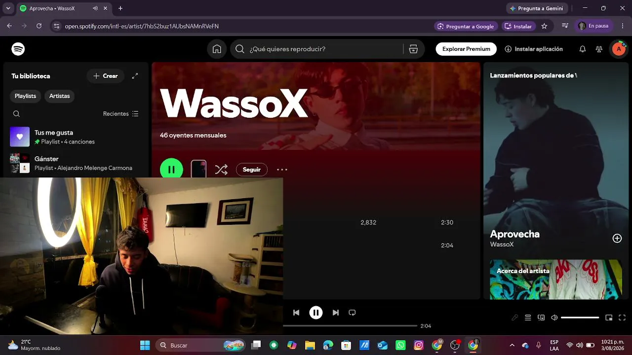The height and width of the screenshot is (355, 632).
Task: Connect to a device
Action: [541, 318]
